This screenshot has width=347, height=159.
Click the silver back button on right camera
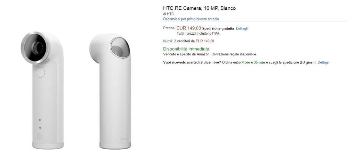(120, 47)
